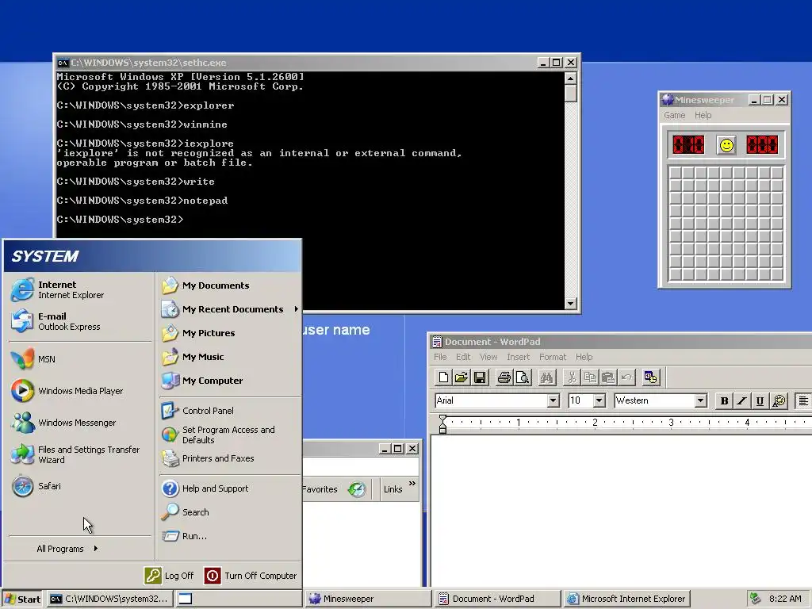Open Set Program Access and Defaults
The image size is (812, 609).
point(229,435)
